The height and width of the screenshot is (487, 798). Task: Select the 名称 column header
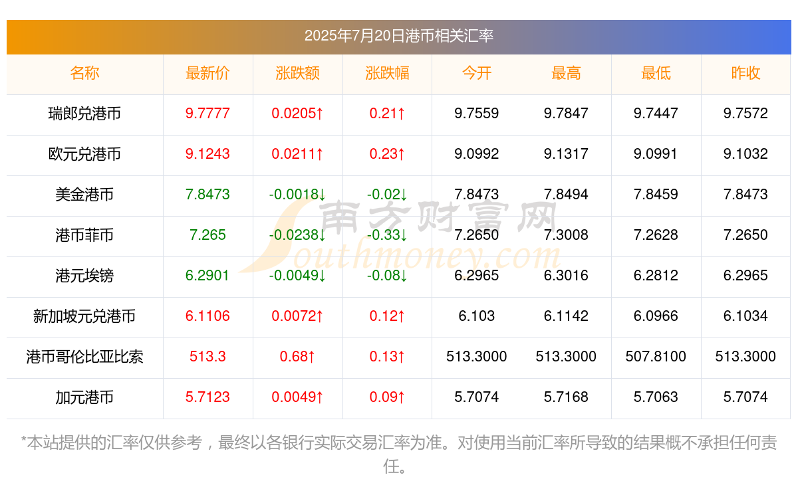(84, 73)
